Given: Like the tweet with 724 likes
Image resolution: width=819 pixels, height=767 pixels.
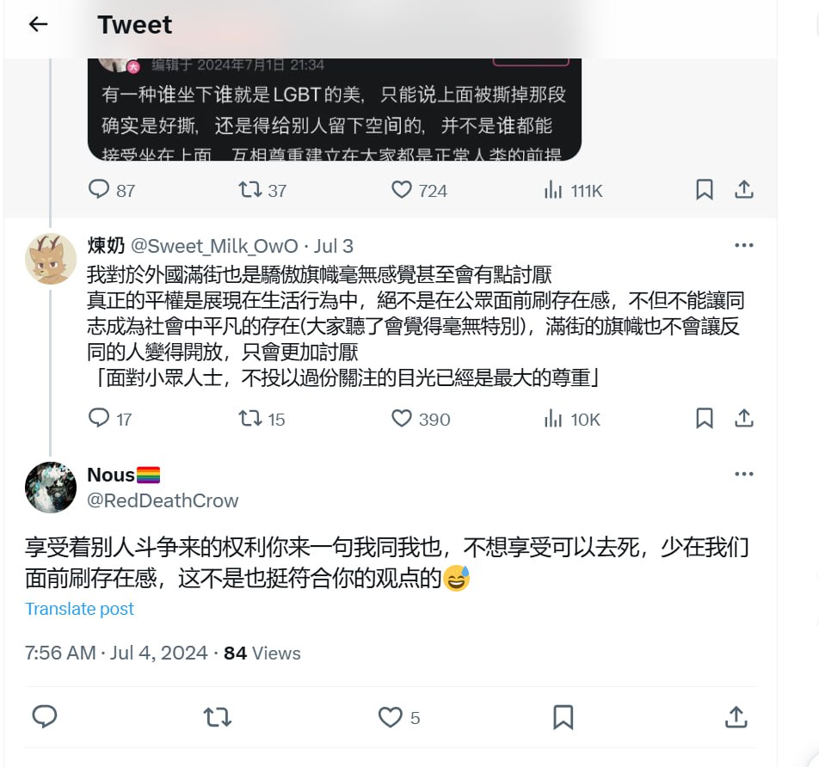Looking at the screenshot, I should 419,190.
